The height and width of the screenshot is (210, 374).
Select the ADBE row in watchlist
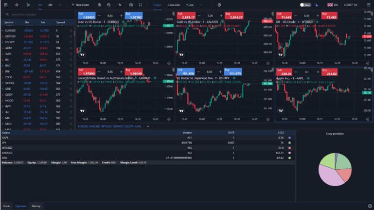(x=37, y=48)
